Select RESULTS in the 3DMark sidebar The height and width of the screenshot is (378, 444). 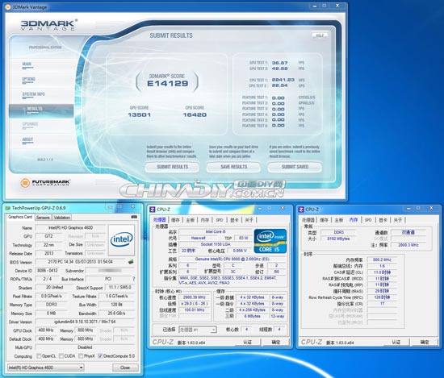tap(41, 111)
